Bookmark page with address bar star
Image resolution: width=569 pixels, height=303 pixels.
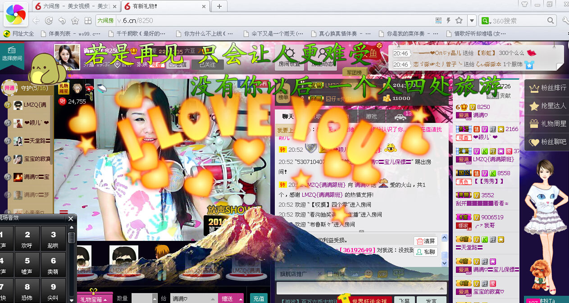[x=459, y=21]
